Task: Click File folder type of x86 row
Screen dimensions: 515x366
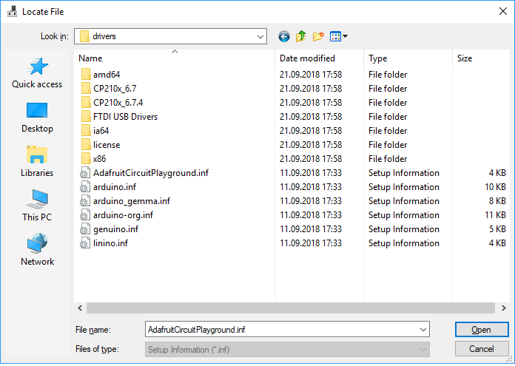Action: point(388,159)
